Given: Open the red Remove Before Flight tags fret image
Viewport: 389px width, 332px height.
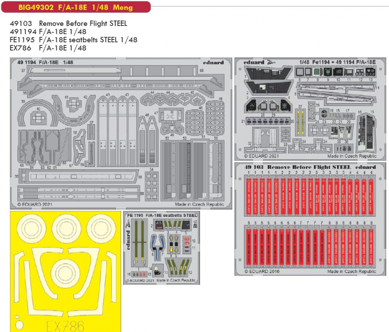Looking at the screenshot, I should (x=310, y=219).
